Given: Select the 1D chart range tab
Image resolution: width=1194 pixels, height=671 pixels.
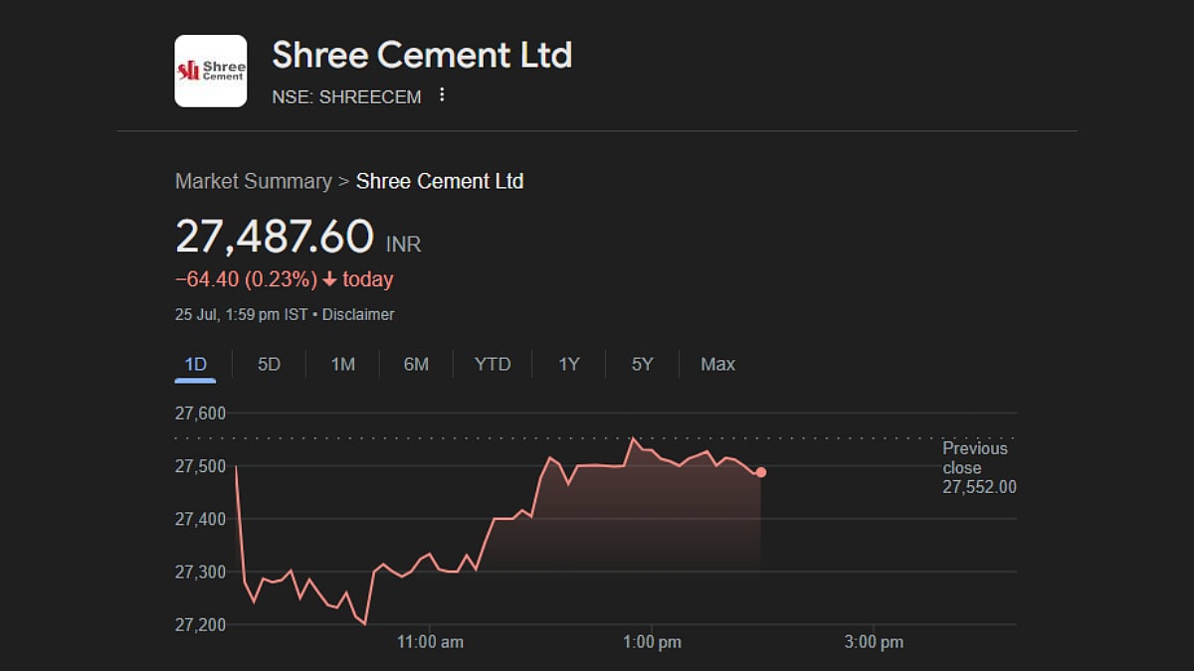Looking at the screenshot, I should click(x=196, y=364).
